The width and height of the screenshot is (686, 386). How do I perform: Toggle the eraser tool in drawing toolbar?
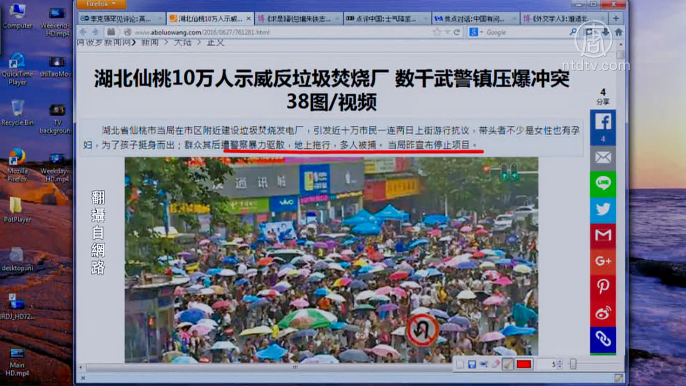tap(496, 365)
